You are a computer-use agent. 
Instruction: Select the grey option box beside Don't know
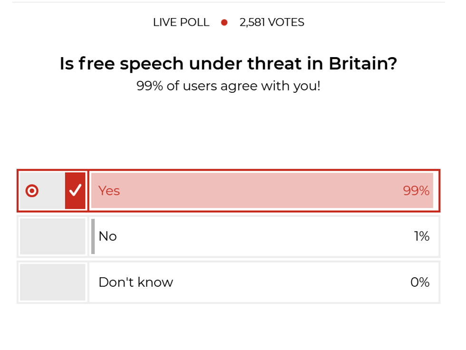click(x=53, y=282)
